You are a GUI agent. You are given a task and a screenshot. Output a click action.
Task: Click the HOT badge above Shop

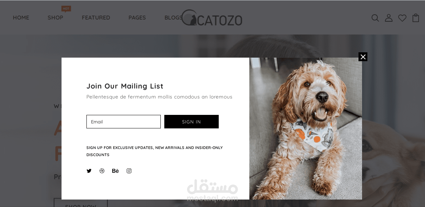tap(66, 9)
